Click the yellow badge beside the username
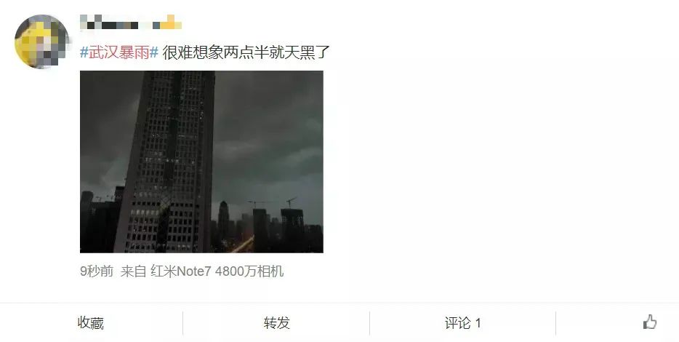The image size is (679, 342). click(x=171, y=22)
